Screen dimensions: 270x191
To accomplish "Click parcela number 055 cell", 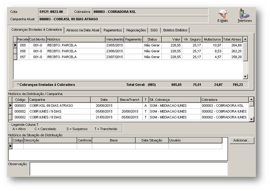I will click(23, 45).
